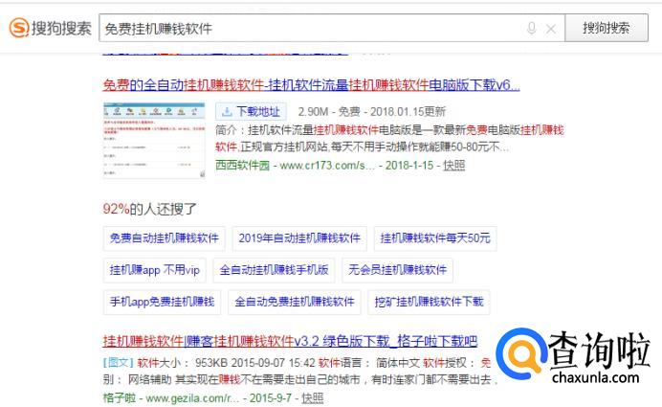This screenshot has width=662, height=407.
Task: Click the 92%的人还搜了 heading text
Action: (x=149, y=209)
